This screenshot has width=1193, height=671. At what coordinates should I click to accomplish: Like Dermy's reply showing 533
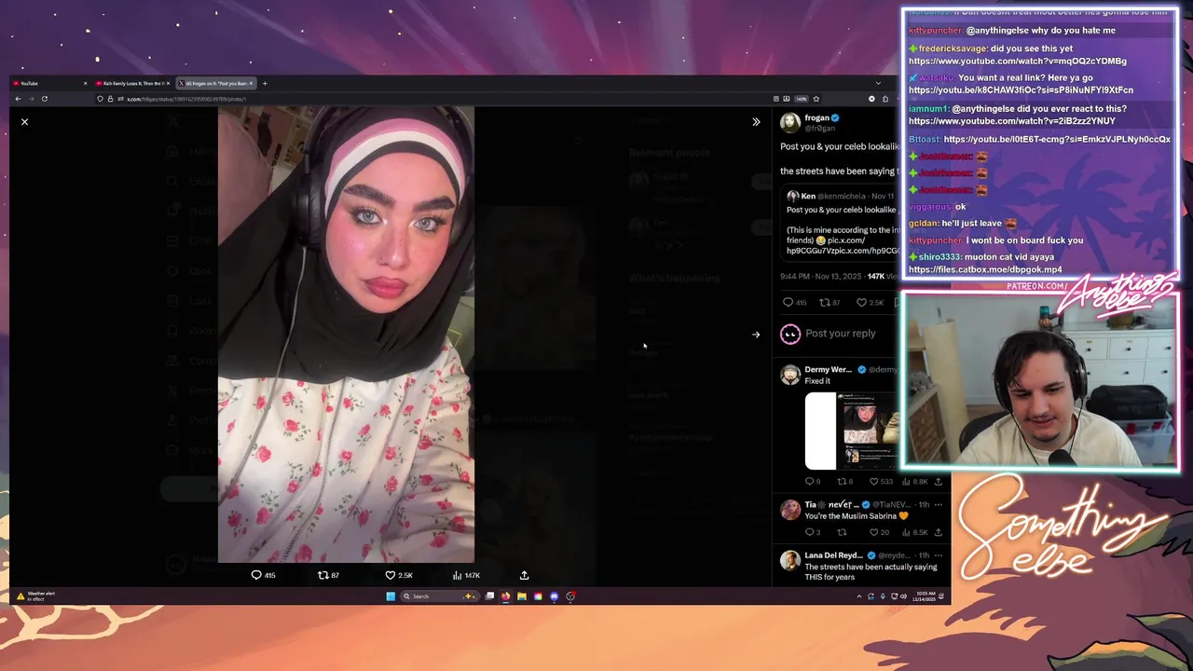click(874, 482)
